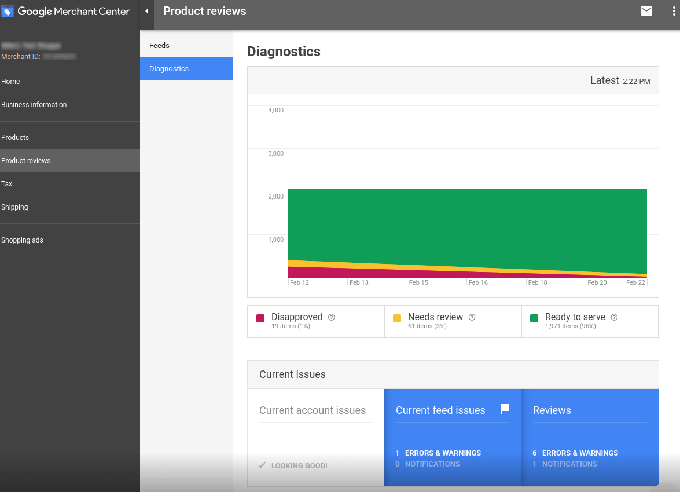The height and width of the screenshot is (492, 680).
Task: Click the Google Merchant Center logo icon
Action: (8, 11)
